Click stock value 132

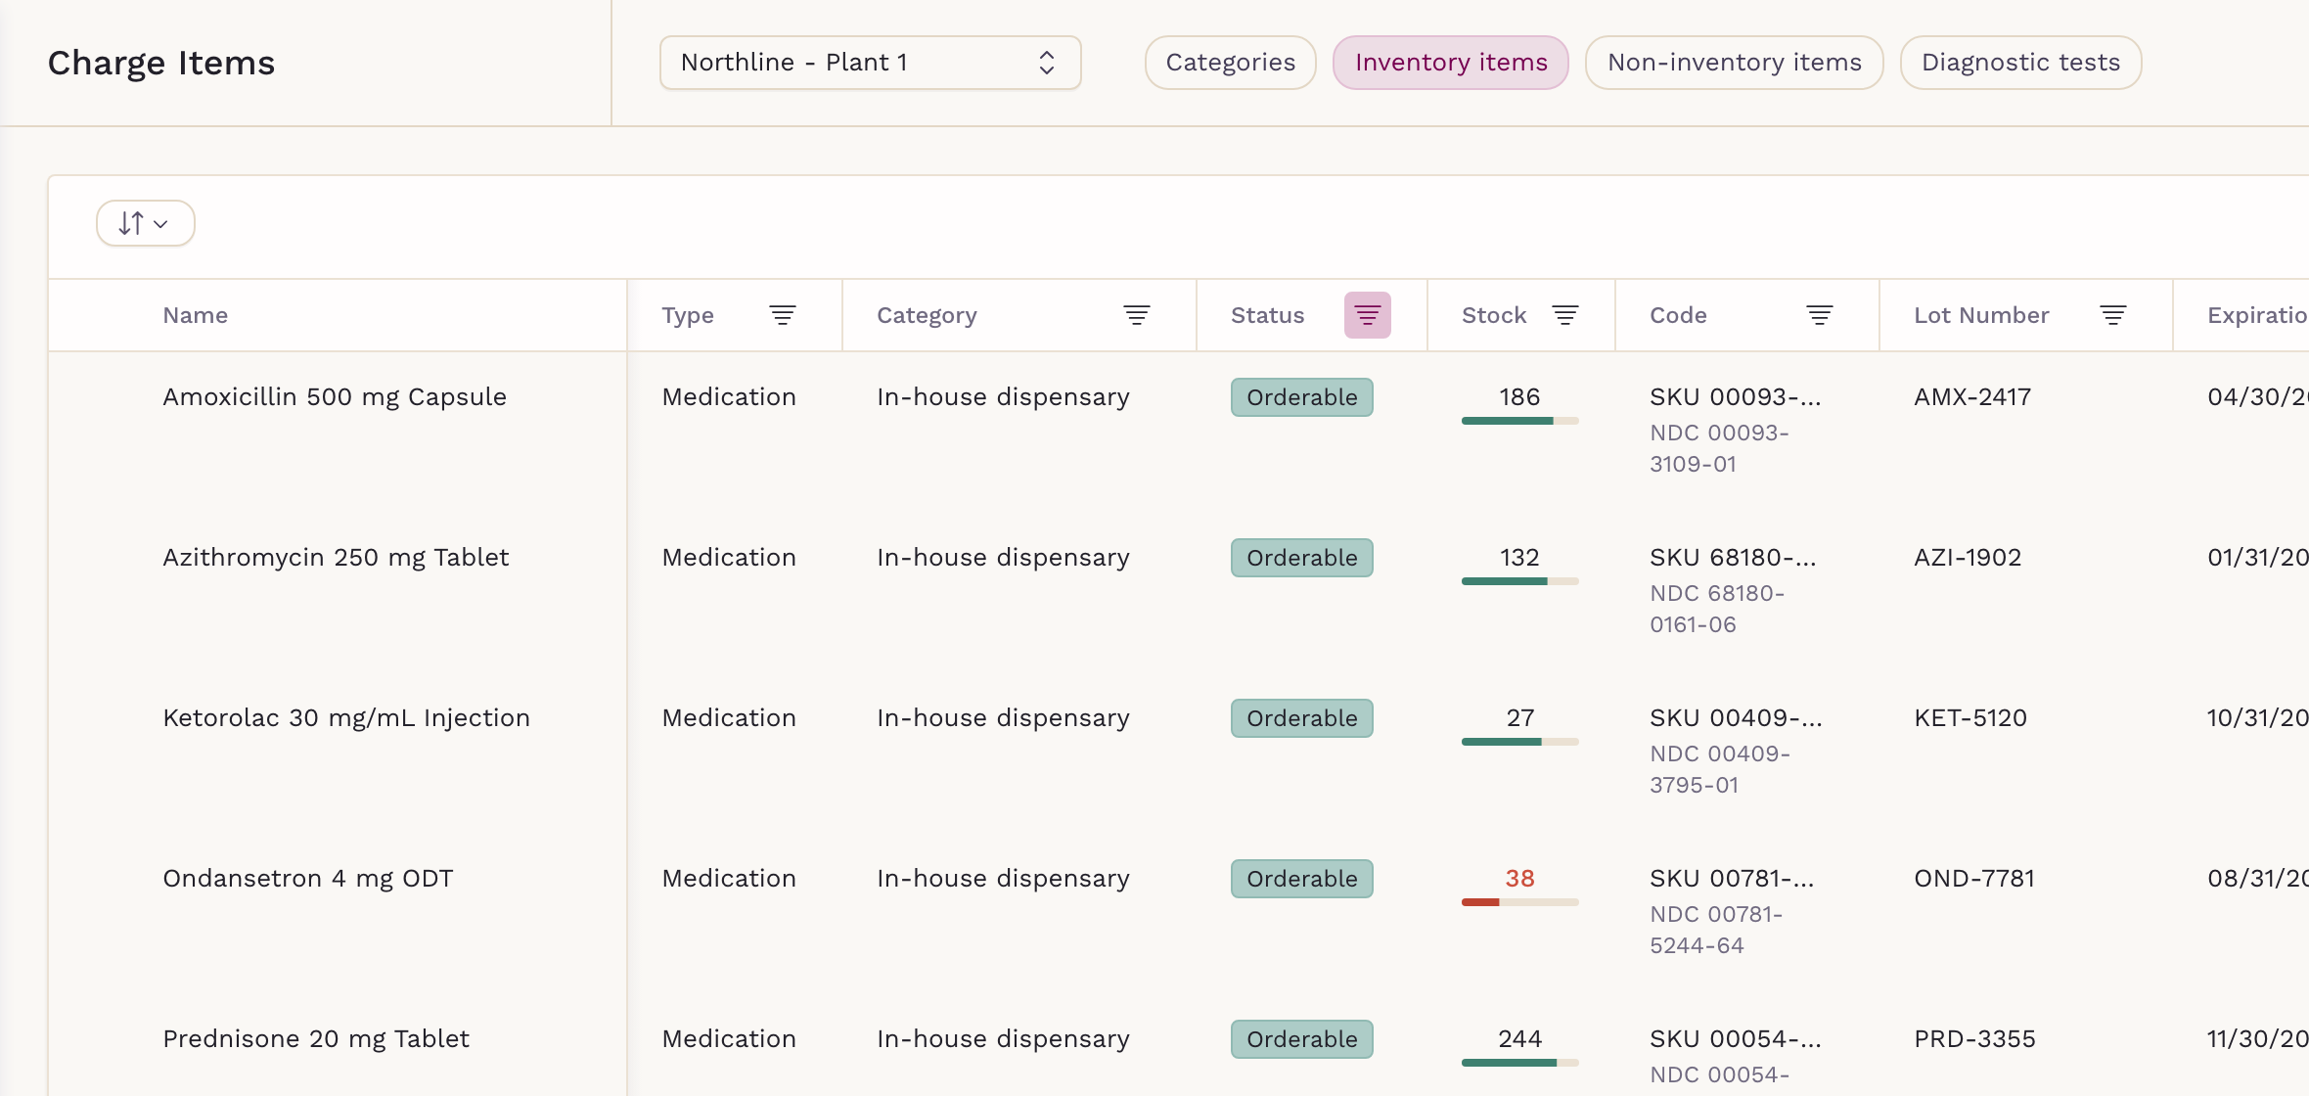pyautogui.click(x=1519, y=558)
